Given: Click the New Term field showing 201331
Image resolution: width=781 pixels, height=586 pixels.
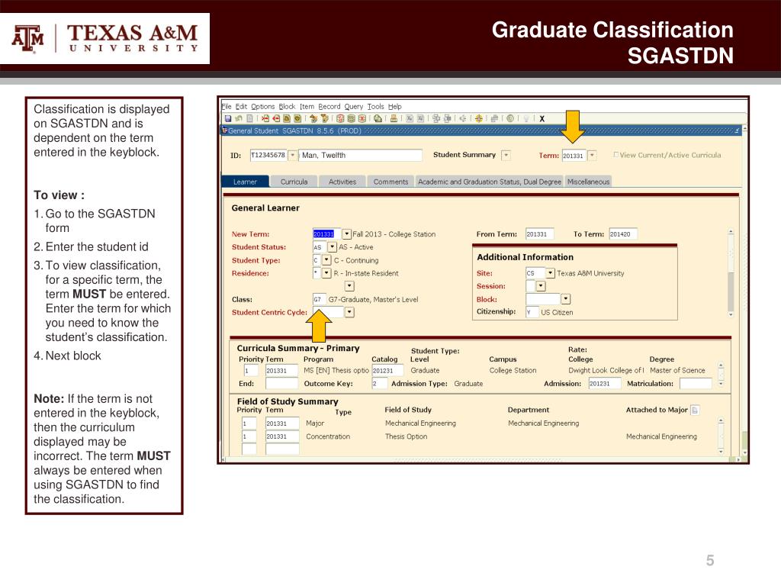Looking at the screenshot, I should (x=326, y=234).
